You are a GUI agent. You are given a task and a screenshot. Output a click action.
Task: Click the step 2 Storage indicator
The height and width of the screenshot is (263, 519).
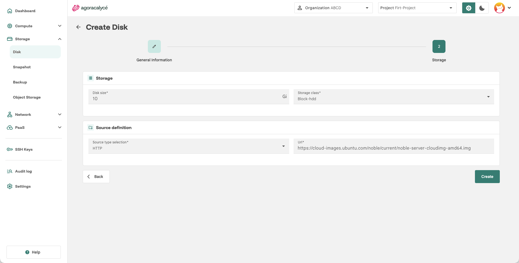click(439, 46)
